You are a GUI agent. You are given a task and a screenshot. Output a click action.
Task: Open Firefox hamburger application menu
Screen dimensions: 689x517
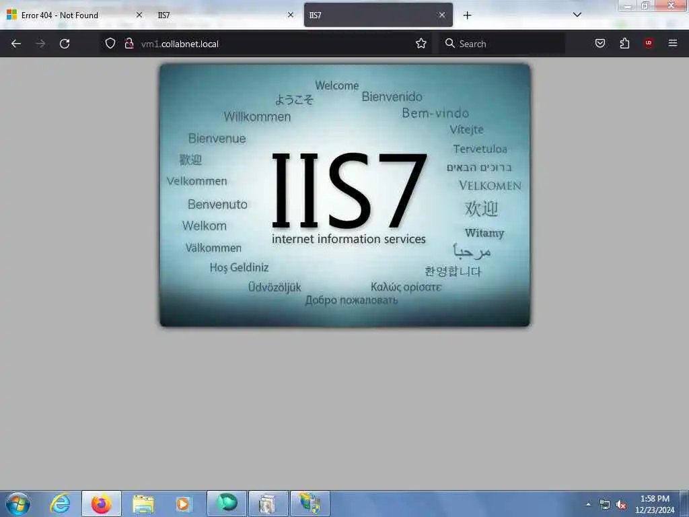[x=673, y=43]
